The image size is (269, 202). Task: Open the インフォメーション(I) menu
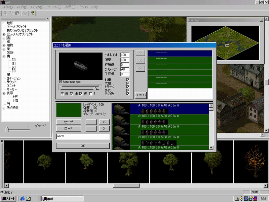coord(88,7)
